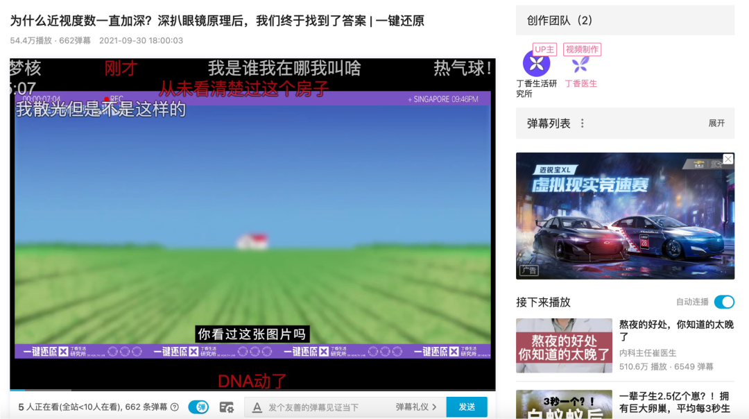The height and width of the screenshot is (419, 749).
Task: Open the 丁香医生 profile name link
Action: 581,84
